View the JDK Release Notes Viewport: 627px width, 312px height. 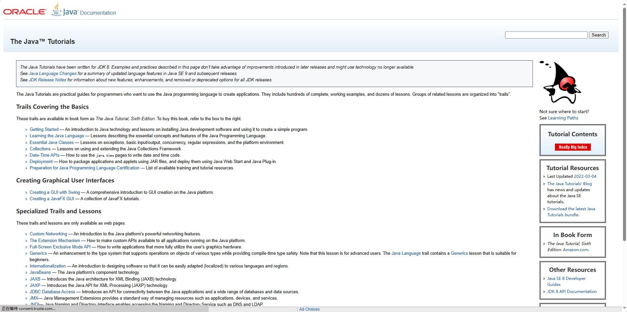pos(47,80)
